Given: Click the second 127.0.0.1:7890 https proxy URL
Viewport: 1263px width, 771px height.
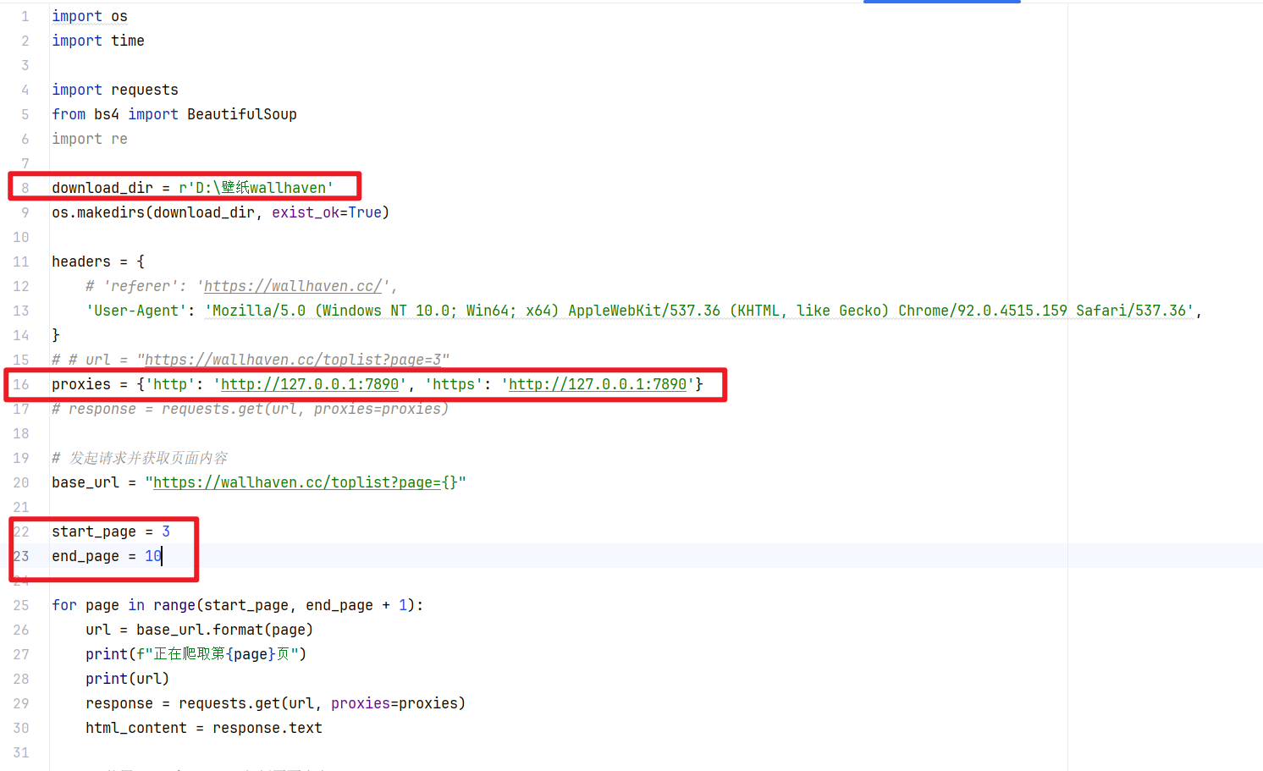Looking at the screenshot, I should pos(597,384).
